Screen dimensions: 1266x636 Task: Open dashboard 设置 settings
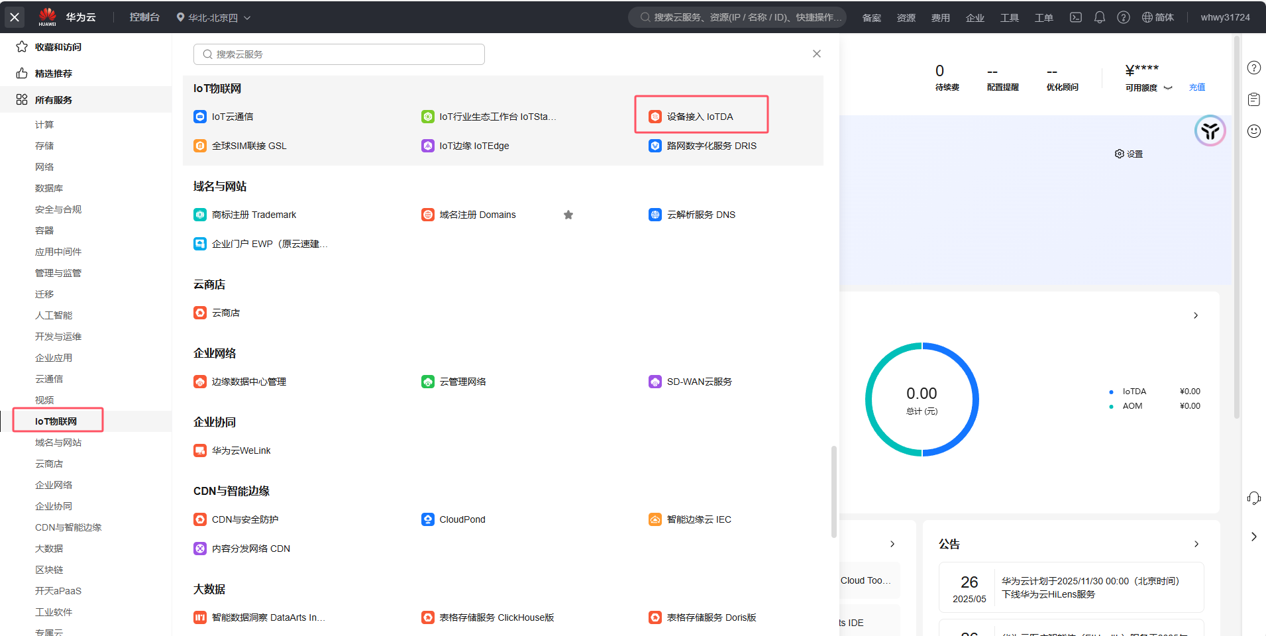point(1129,154)
